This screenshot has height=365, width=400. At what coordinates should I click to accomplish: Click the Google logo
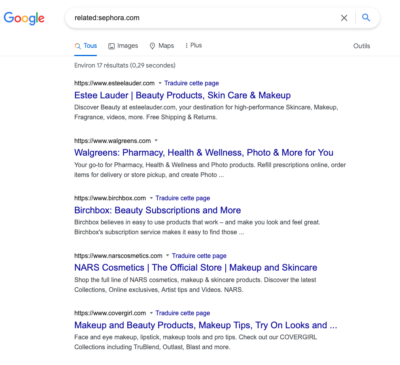click(24, 18)
